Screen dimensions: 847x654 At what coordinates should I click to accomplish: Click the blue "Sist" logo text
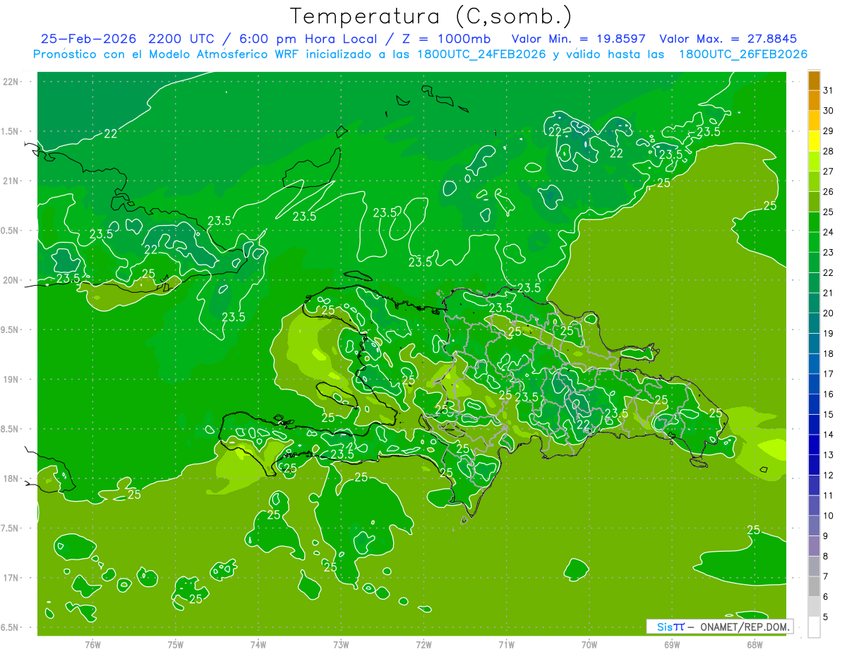[x=670, y=626]
